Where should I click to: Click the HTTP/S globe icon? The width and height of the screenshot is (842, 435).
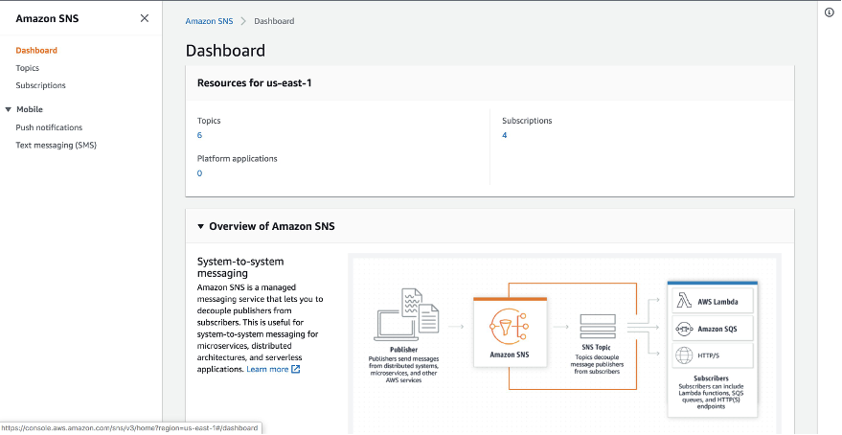[684, 355]
